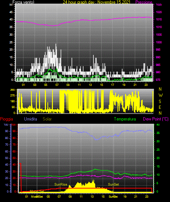170x202 pixels.
Task: Click the blue 90 on humidity axis
Action: pos(7,131)
